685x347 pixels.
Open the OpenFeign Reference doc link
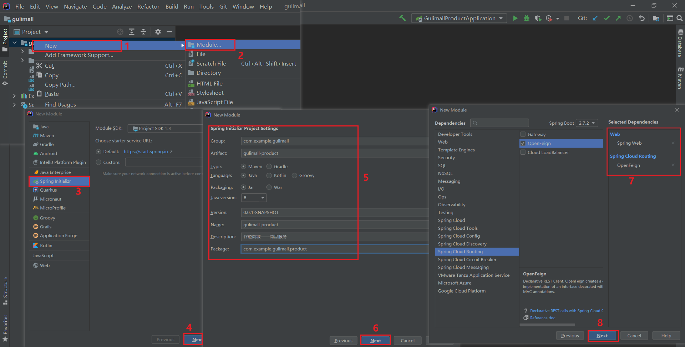[x=542, y=318]
